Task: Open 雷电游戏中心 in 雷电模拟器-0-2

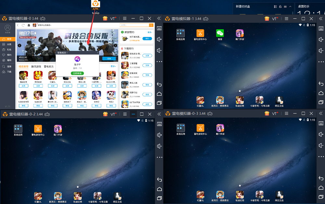Action: click(38, 130)
